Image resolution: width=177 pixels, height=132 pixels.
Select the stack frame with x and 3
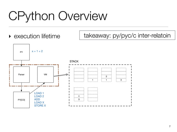click(x=79, y=94)
